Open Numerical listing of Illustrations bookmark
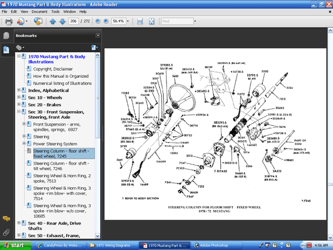333x250 pixels. [62, 83]
